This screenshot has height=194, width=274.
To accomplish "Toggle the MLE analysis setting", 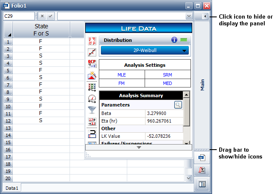I will click(x=122, y=74).
